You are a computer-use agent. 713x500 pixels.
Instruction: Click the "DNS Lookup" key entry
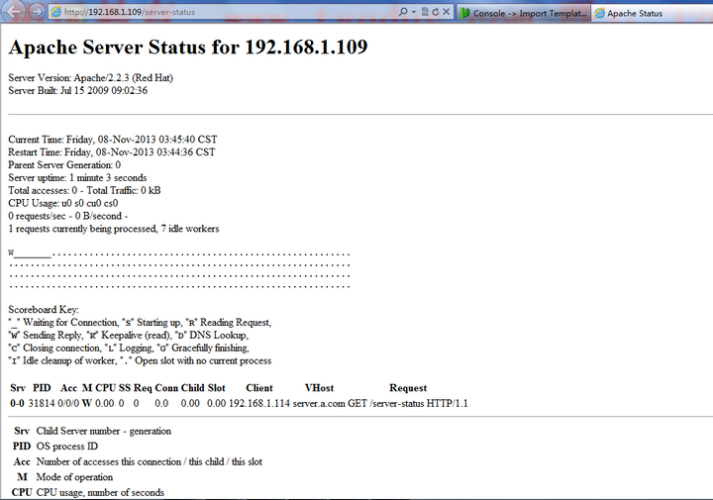[x=212, y=335]
